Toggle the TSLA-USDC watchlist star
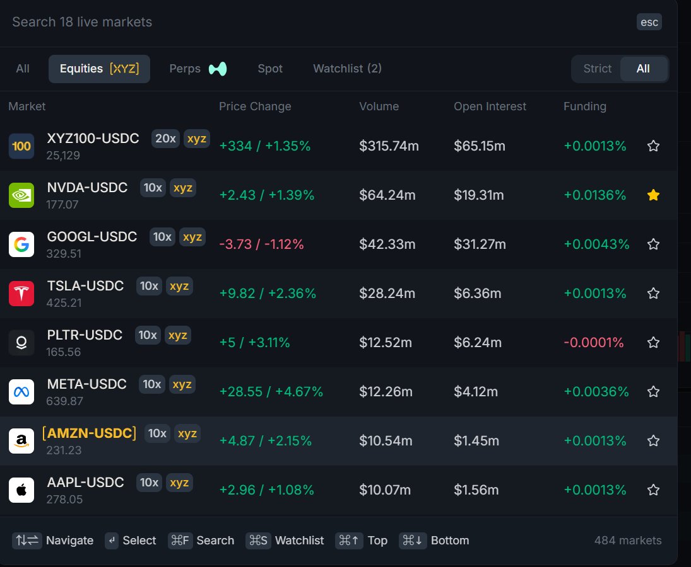This screenshot has height=567, width=691. tap(653, 294)
